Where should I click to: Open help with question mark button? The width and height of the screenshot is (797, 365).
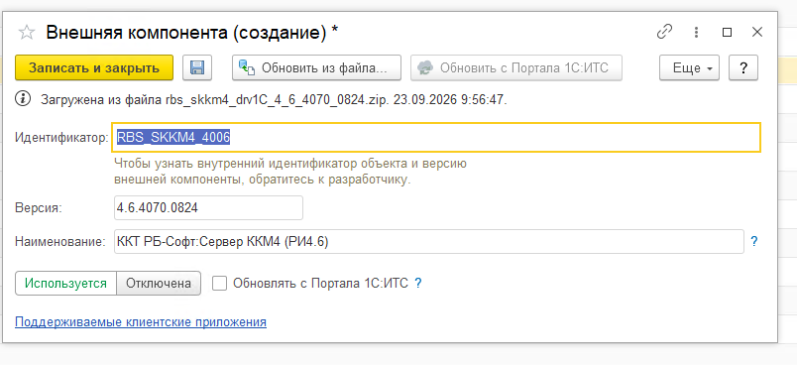743,67
